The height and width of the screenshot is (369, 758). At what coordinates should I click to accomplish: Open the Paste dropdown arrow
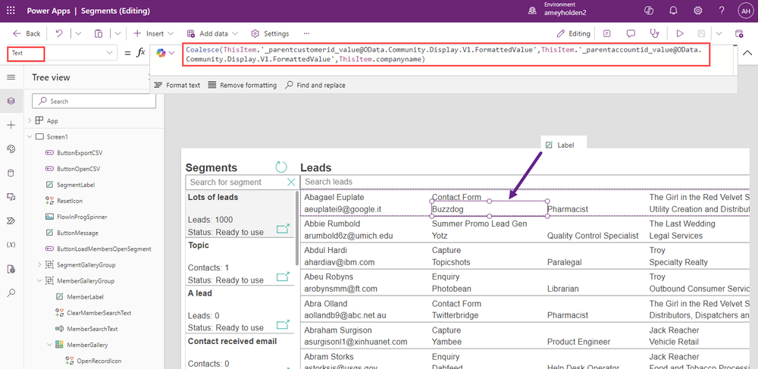point(118,33)
